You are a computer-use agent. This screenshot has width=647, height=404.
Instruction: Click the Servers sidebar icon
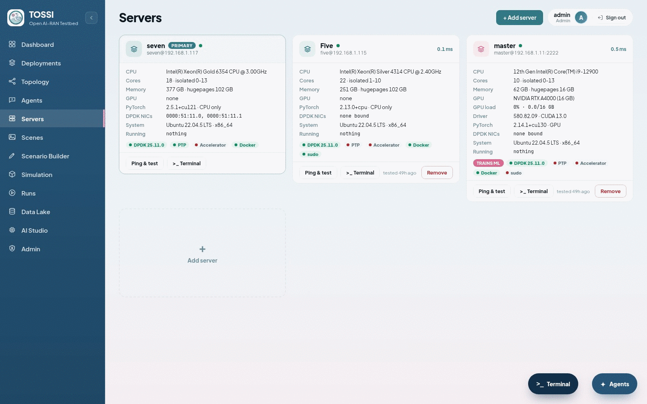coord(12,118)
